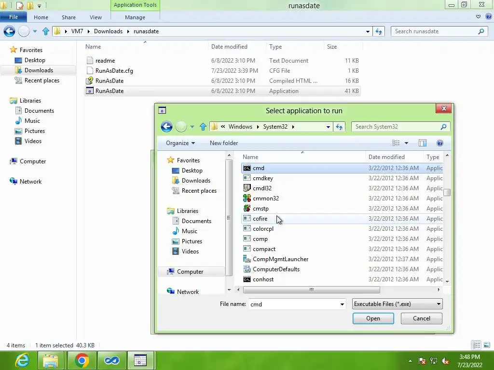Click the change view icon in the dialog
The width and height of the screenshot is (494, 370).
(x=396, y=143)
